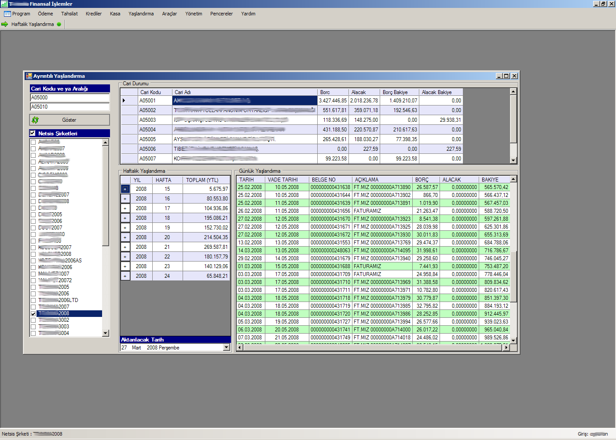Open the Yaşlandırma menu
Image resolution: width=616 pixels, height=440 pixels.
141,14
